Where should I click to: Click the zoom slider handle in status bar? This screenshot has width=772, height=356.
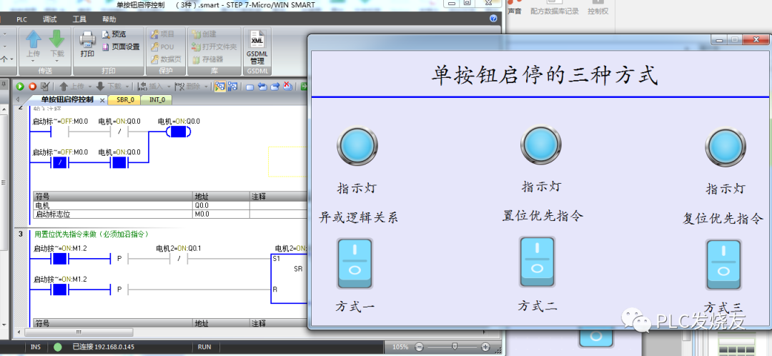point(455,347)
